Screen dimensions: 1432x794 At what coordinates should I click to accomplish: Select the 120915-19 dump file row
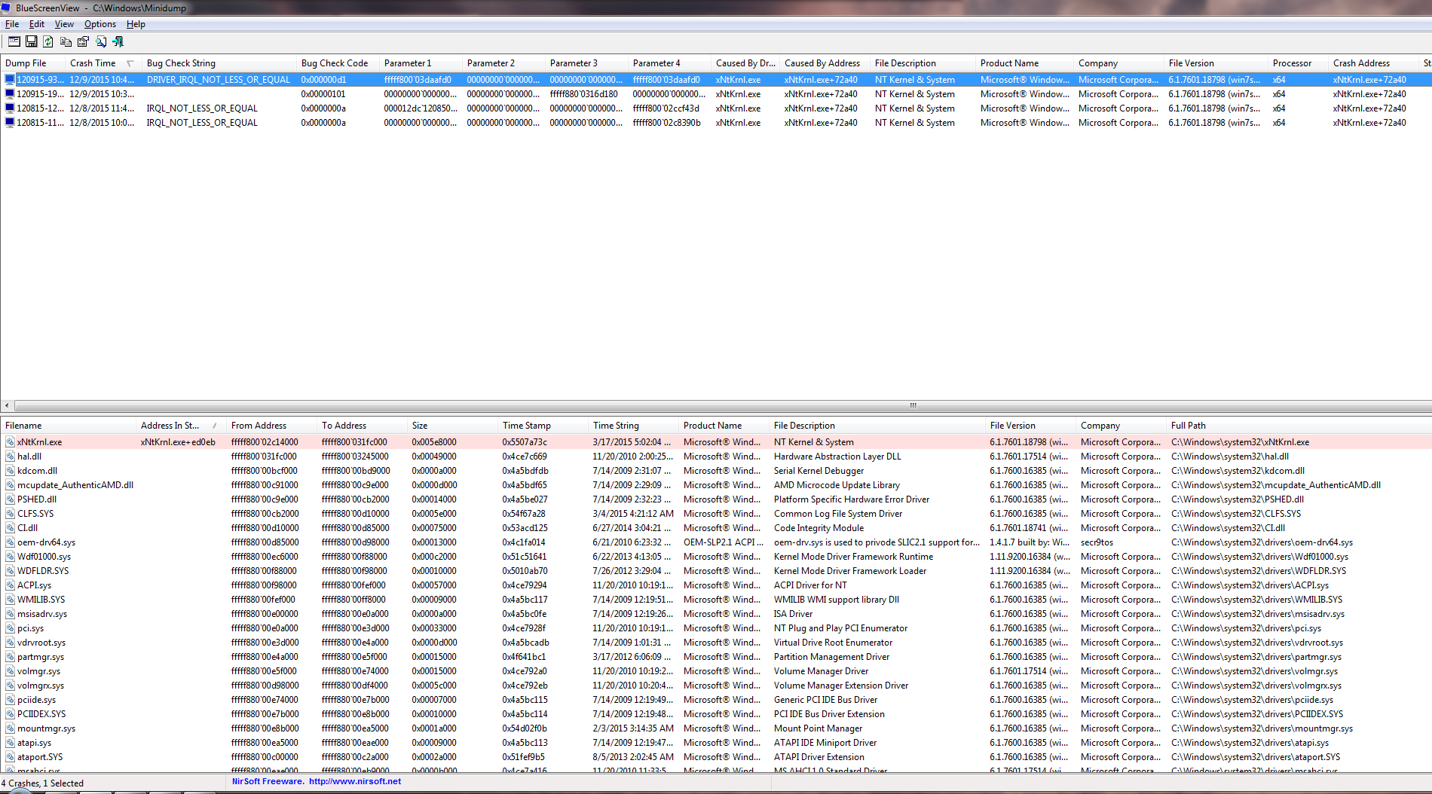tap(716, 94)
